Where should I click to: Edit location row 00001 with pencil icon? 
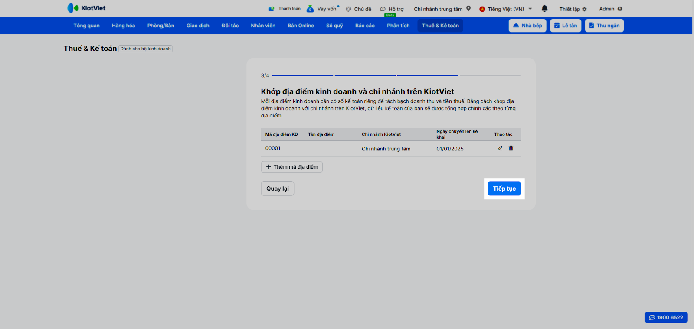(500, 148)
